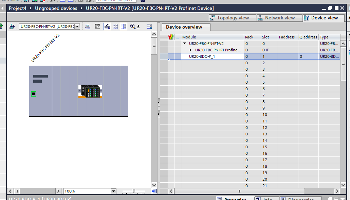Click scroll down arrow in the graphic view
Viewport: 350px width, 200px height.
(x=154, y=185)
